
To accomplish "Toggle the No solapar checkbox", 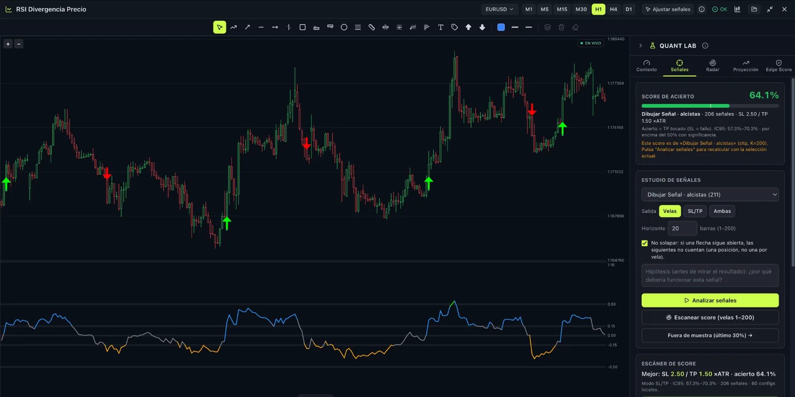I will coord(644,243).
